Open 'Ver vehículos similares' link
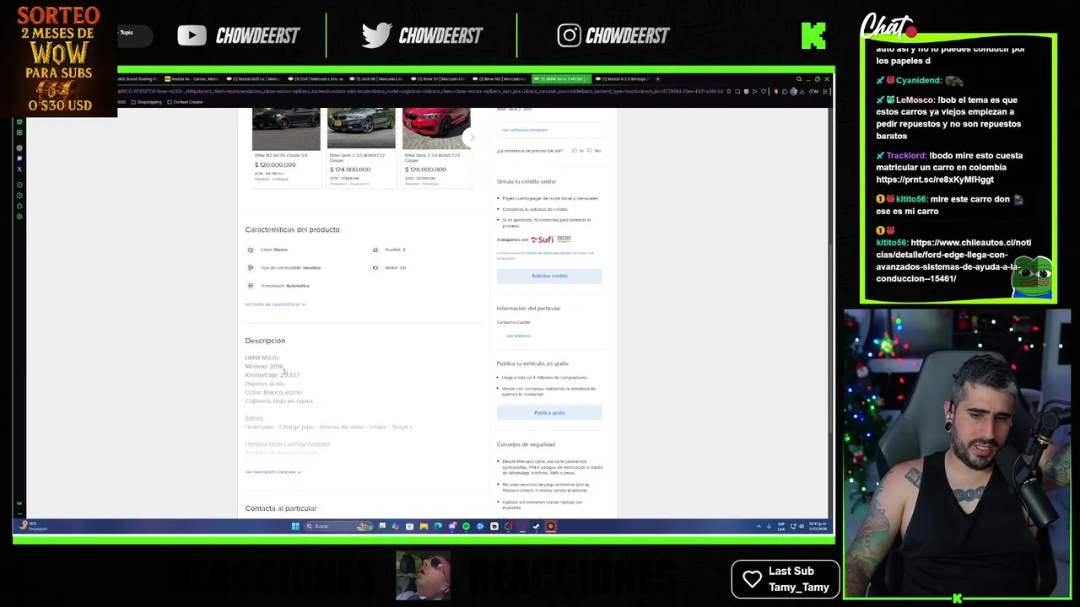Viewport: 1080px width, 607px height. tap(525, 130)
